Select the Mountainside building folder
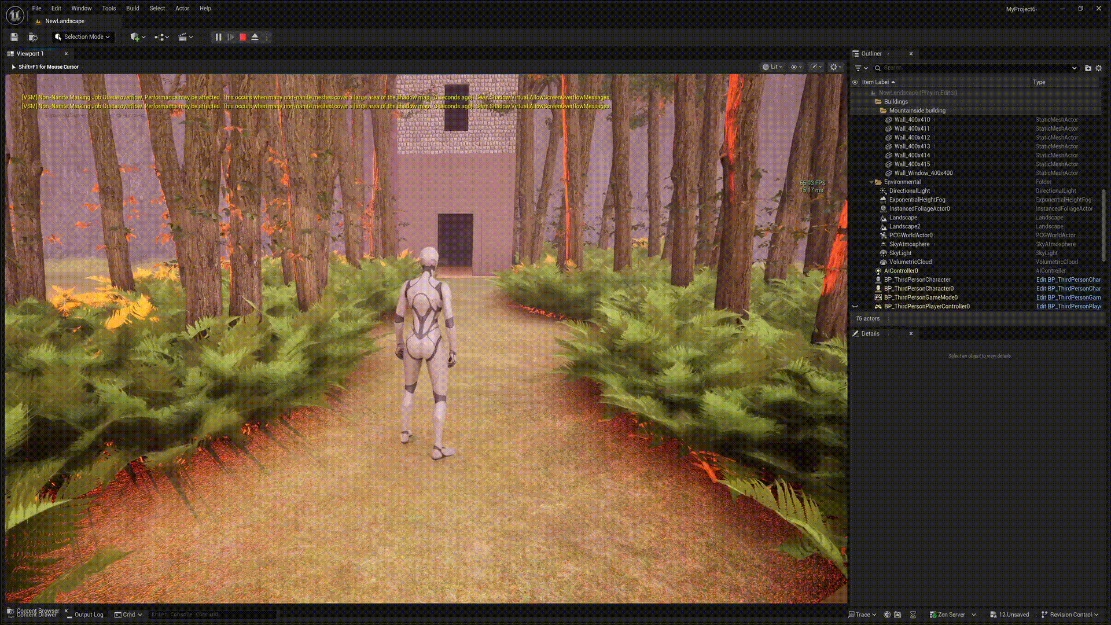1111x625 pixels. (917, 111)
